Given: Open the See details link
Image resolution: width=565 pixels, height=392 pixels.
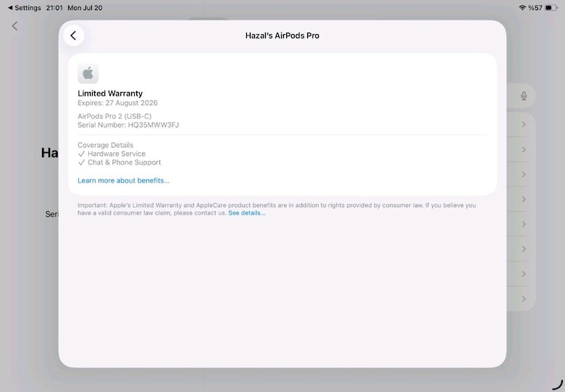Looking at the screenshot, I should click(x=247, y=213).
